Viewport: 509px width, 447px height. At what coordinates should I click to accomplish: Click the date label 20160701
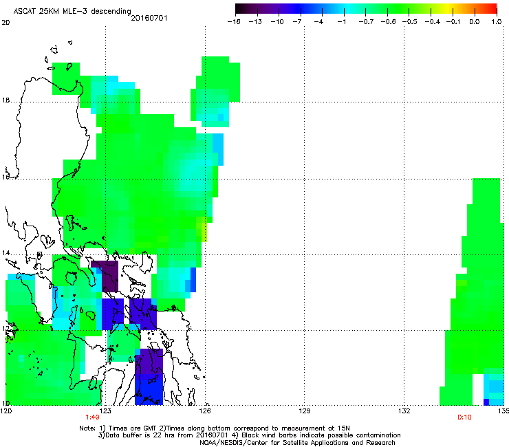pyautogui.click(x=149, y=18)
